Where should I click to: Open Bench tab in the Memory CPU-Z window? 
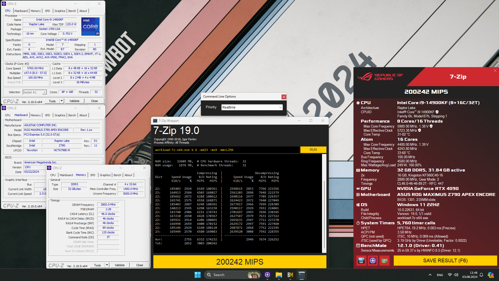pos(117,175)
